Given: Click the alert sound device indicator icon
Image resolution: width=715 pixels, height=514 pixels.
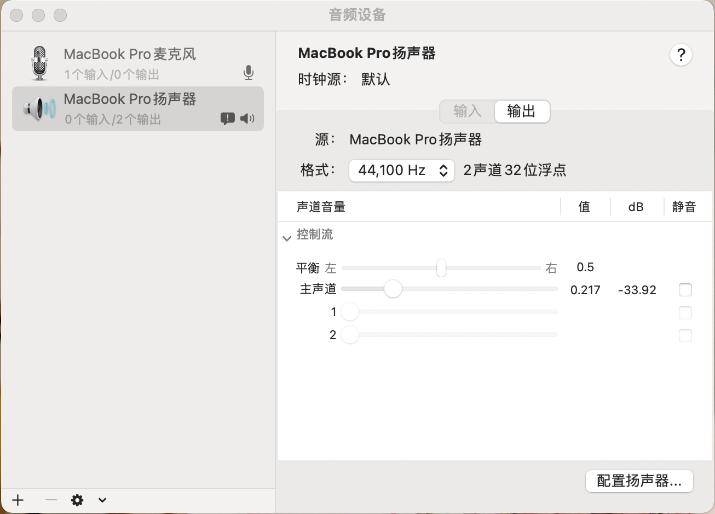Looking at the screenshot, I should coord(228,118).
